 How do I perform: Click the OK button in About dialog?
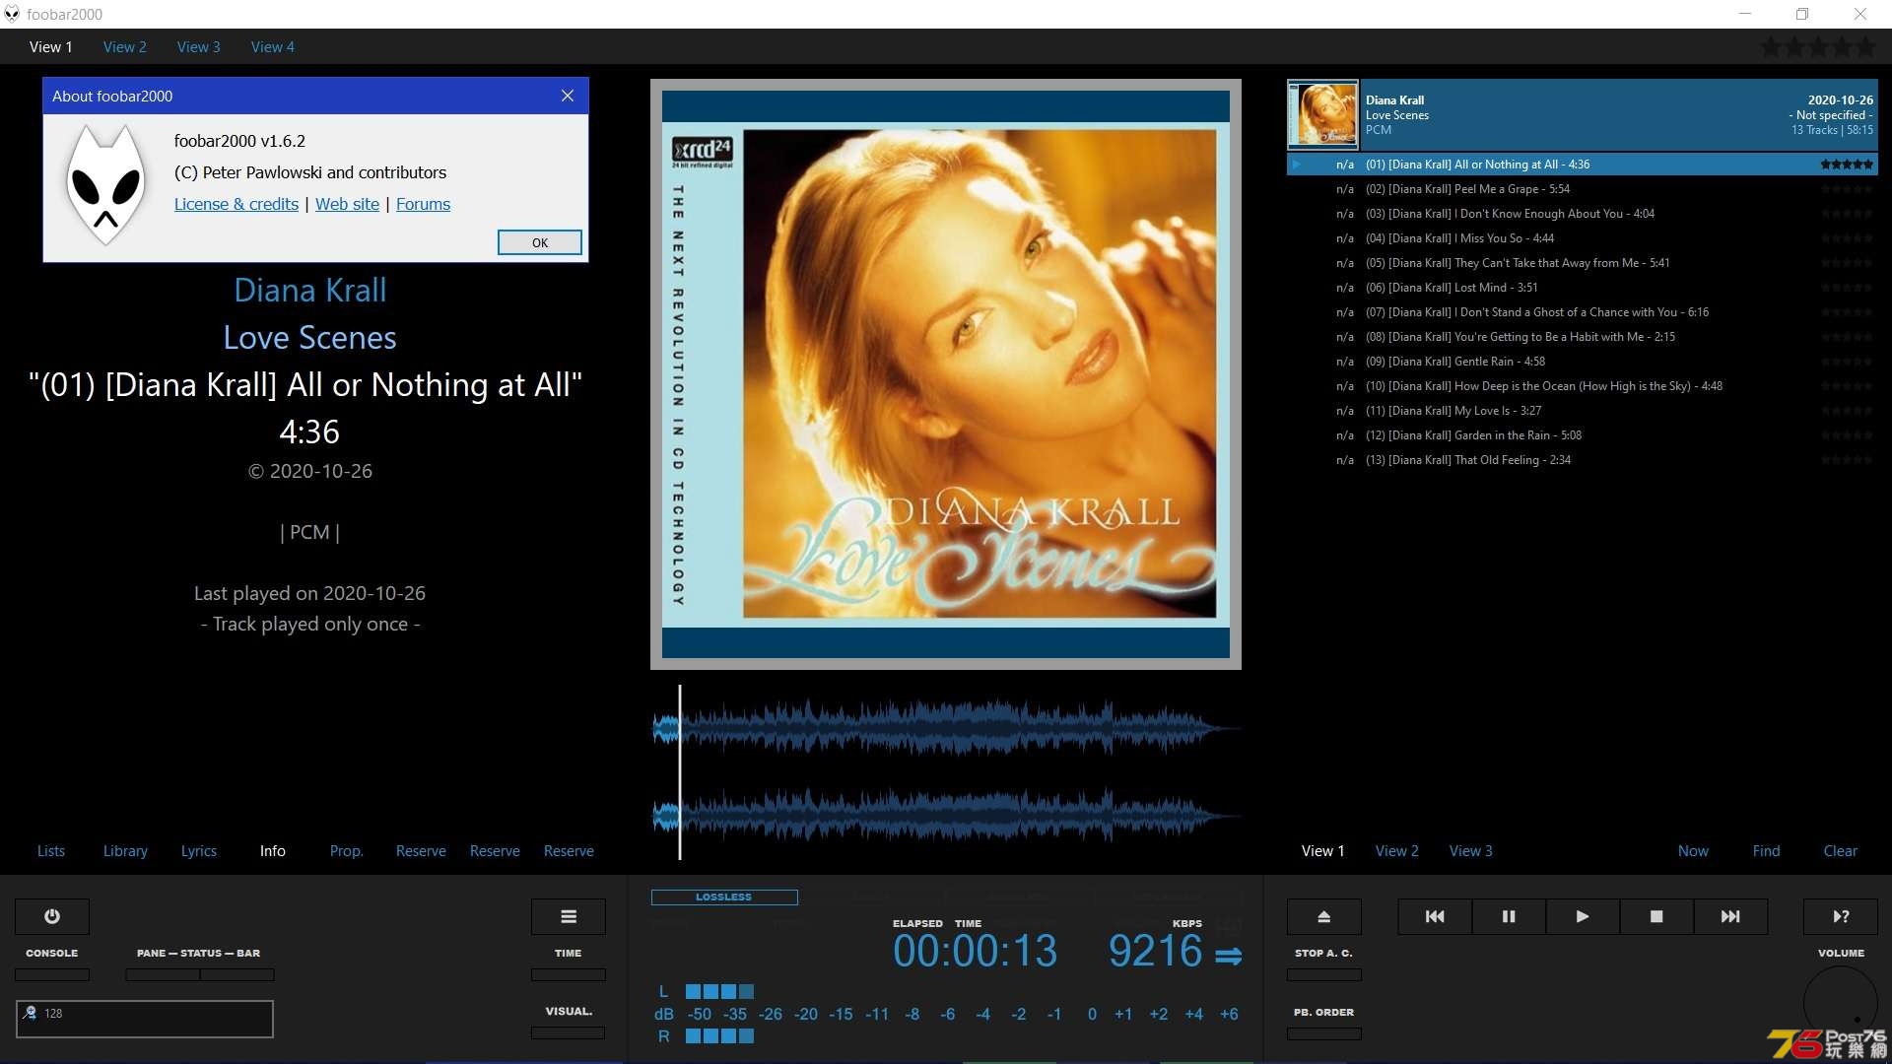[x=540, y=242]
